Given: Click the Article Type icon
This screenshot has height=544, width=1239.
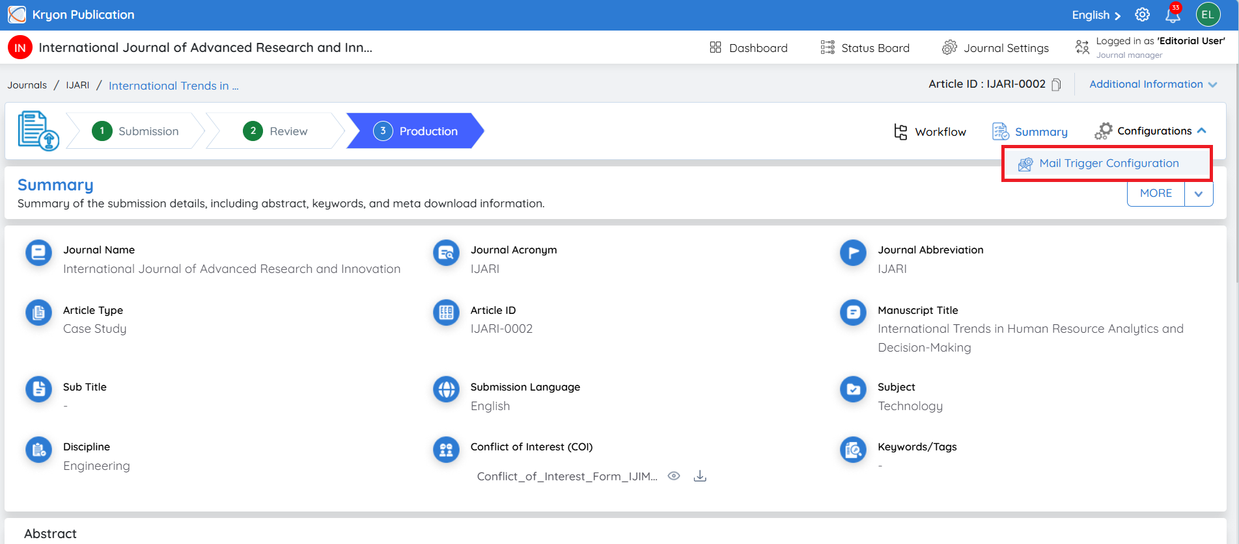Looking at the screenshot, I should coord(38,313).
